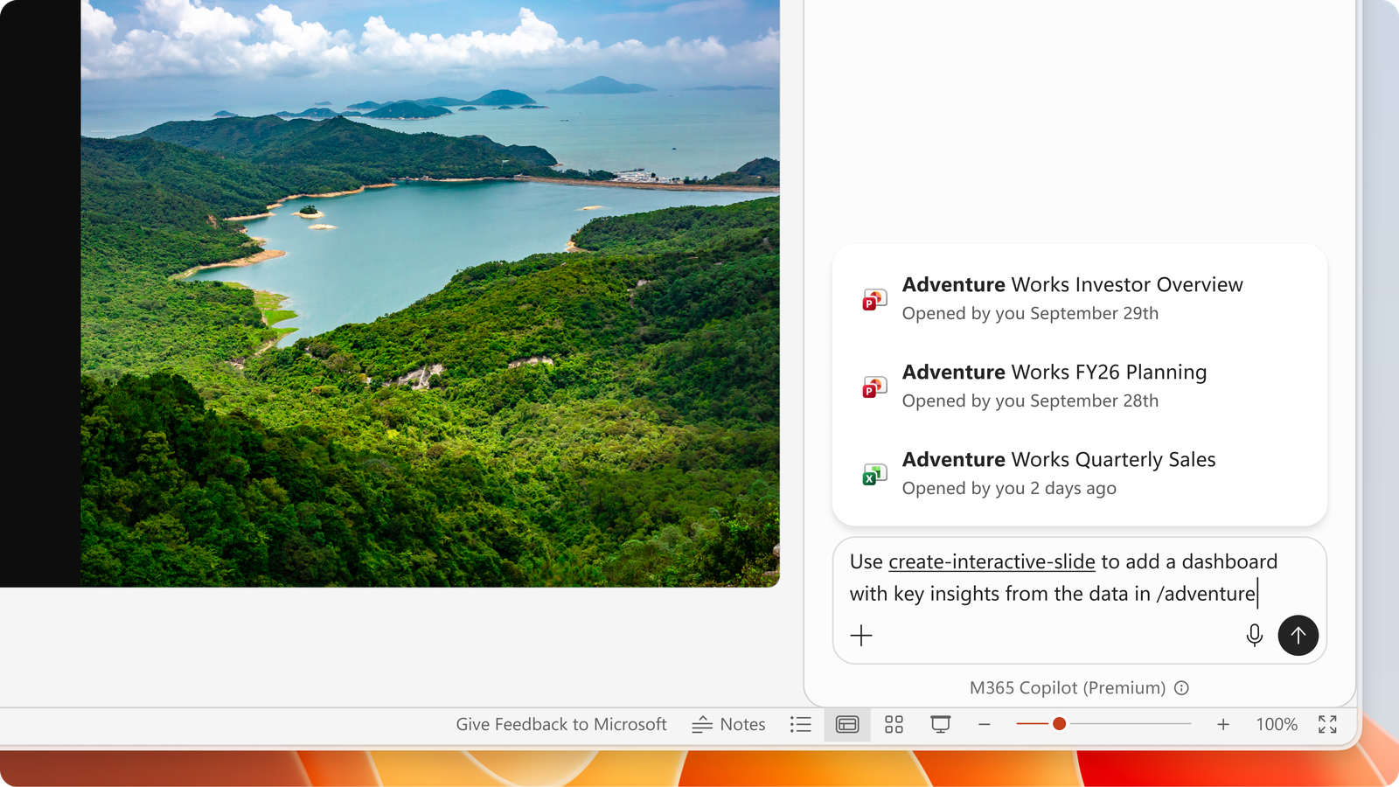This screenshot has width=1399, height=787.
Task: Add an attachment with the plus icon
Action: (861, 635)
